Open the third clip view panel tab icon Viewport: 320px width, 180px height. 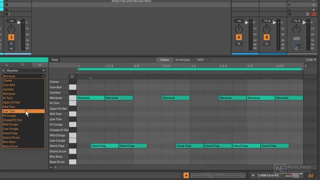pos(40,65)
